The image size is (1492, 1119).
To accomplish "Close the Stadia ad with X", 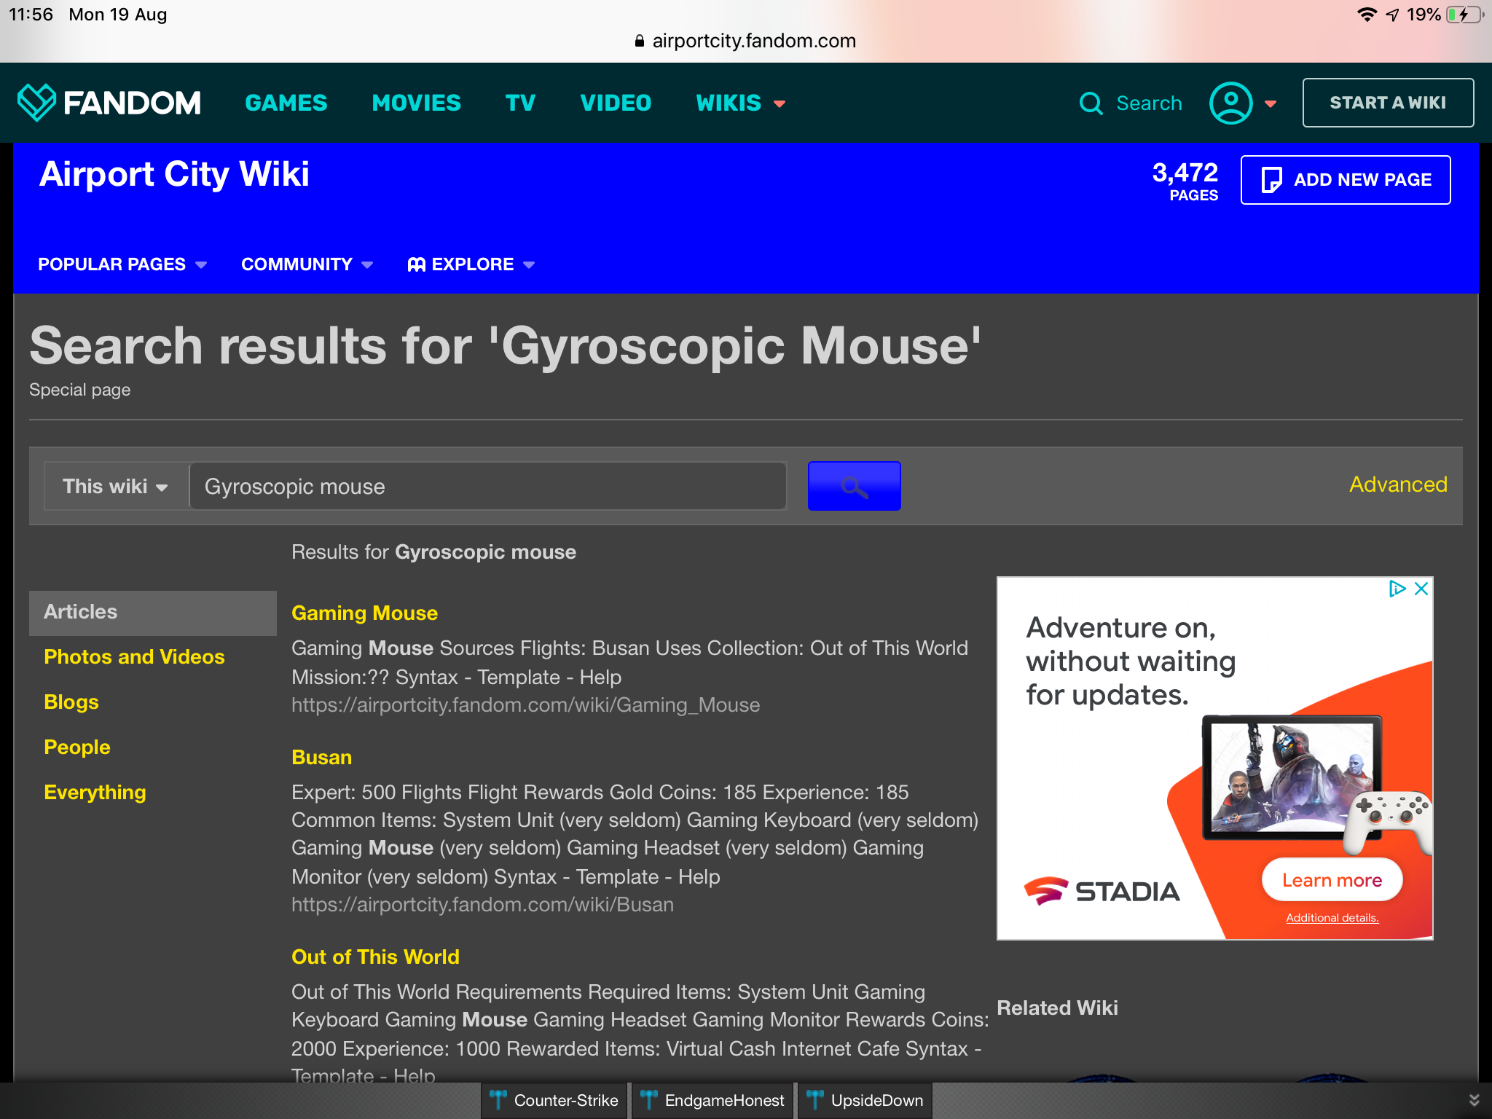I will point(1421,589).
